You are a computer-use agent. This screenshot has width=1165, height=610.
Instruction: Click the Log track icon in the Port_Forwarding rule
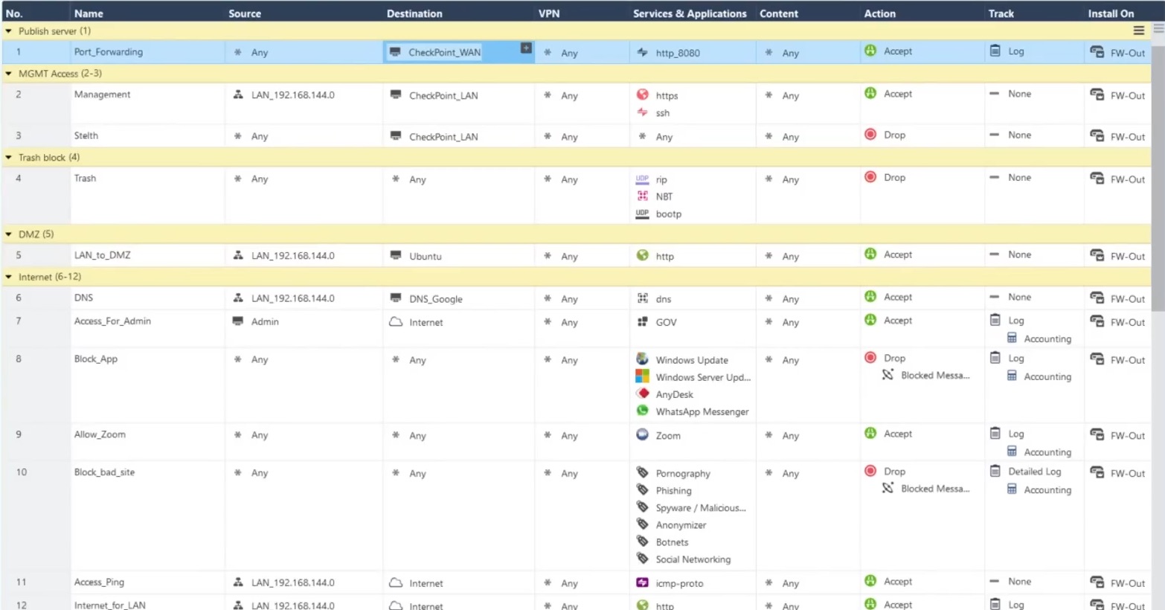point(995,51)
